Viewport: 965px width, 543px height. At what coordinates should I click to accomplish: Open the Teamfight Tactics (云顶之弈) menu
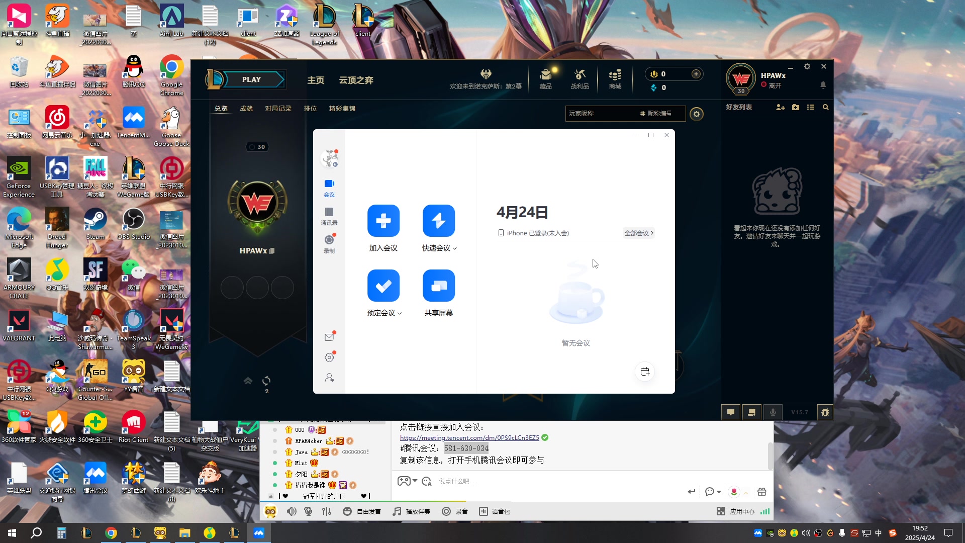point(356,80)
